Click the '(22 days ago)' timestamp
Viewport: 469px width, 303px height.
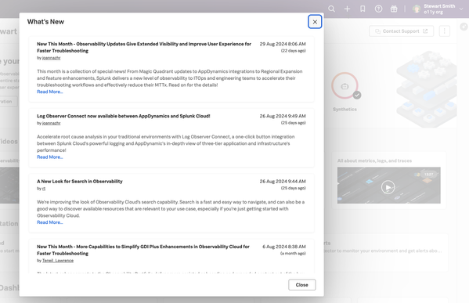(293, 51)
